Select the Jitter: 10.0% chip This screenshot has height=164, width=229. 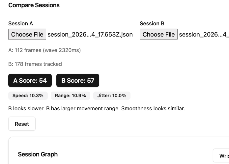pyautogui.click(x=112, y=96)
